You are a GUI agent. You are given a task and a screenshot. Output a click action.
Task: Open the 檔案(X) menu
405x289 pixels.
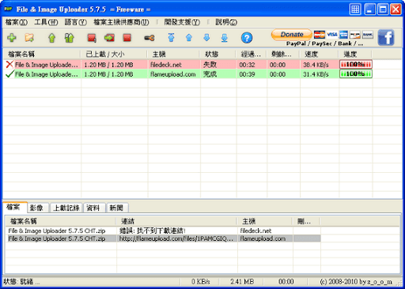tap(17, 22)
